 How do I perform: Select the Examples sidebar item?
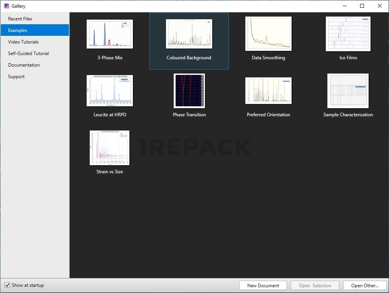18,30
